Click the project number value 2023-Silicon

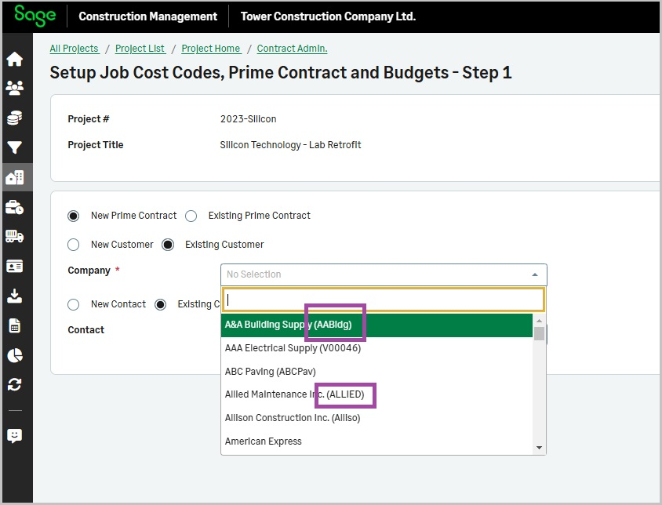[248, 119]
